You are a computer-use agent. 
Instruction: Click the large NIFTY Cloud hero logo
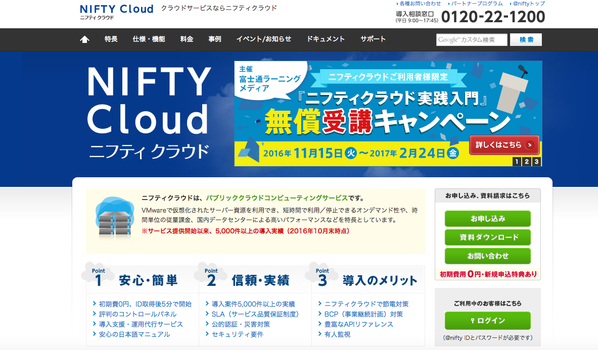click(149, 113)
